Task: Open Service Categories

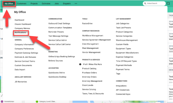Action: (x=124, y=36)
